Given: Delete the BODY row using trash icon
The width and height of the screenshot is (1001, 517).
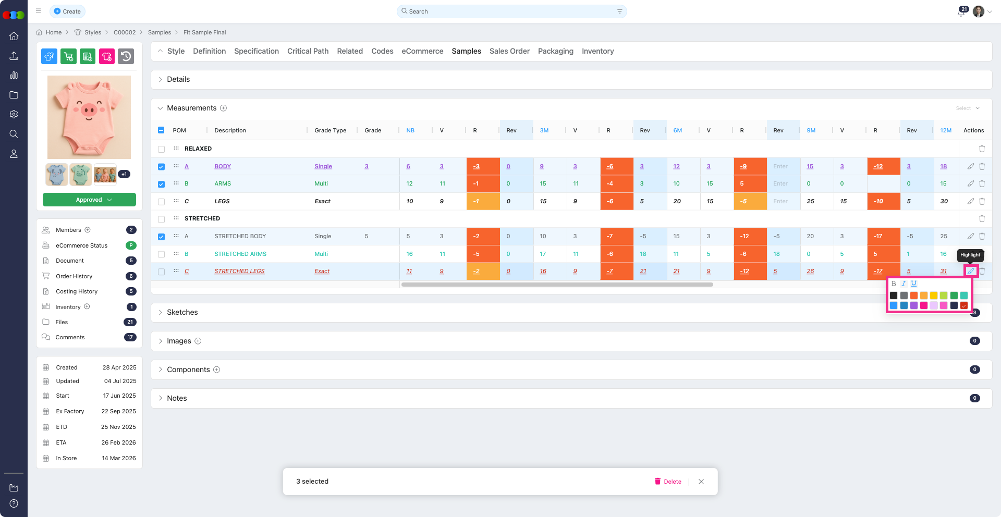Looking at the screenshot, I should (x=982, y=166).
